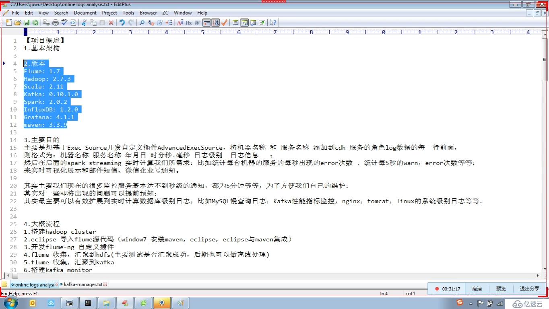Screen dimensions: 549x309
Task: Open the Project menu
Action: pyautogui.click(x=109, y=13)
